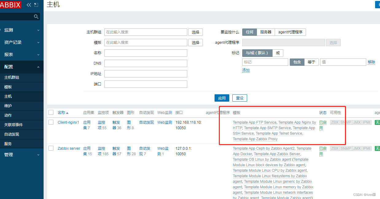Screen dimensions: 380x199
Task: Expand the 管理 menu section
Action: (22, 155)
